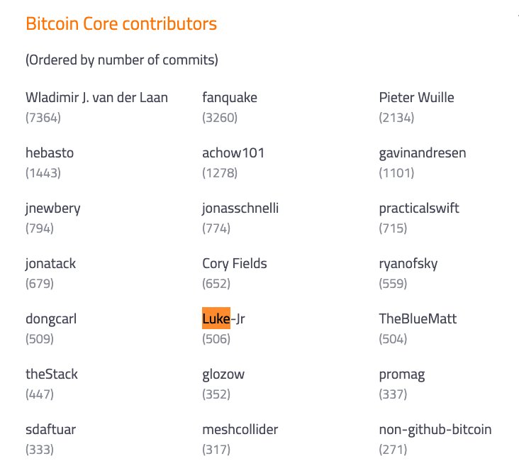Open jonasschnelli contributor entry
This screenshot has height=466, width=519.
coord(240,209)
